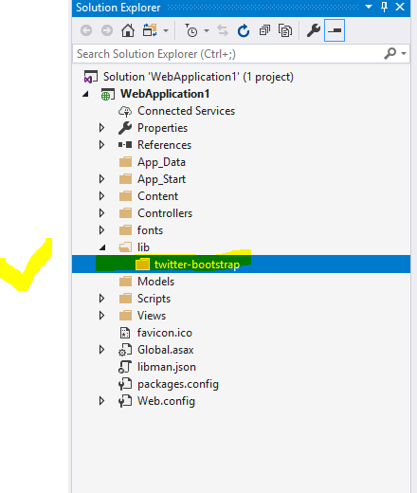This screenshot has width=417, height=493.
Task: Focus the Search Solution Explorer box
Action: coord(227,54)
